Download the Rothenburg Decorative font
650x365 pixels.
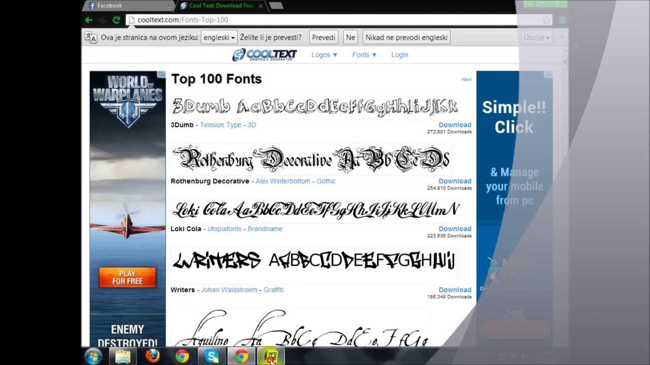455,181
